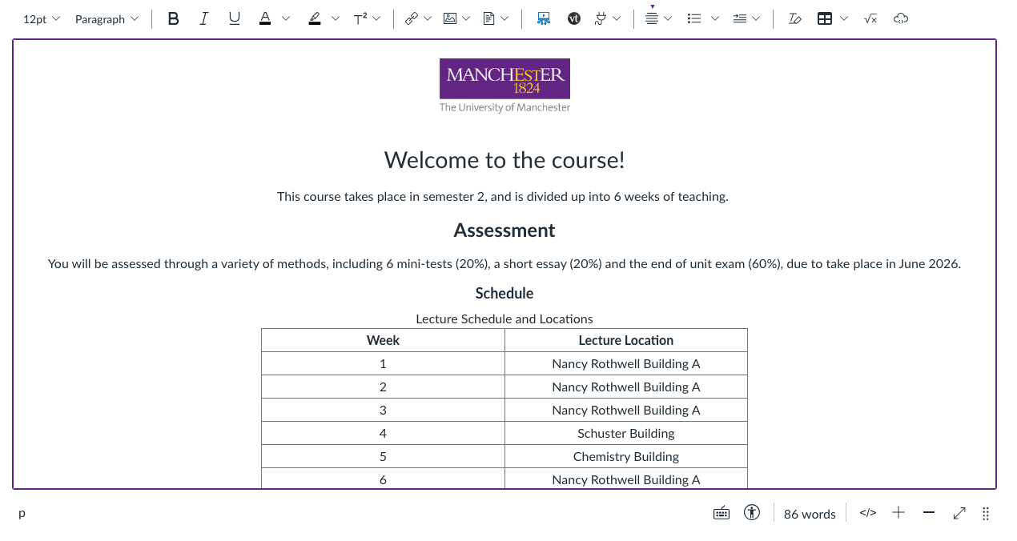This screenshot has height=541, width=1017.
Task: Open the math equation editor
Action: click(870, 19)
